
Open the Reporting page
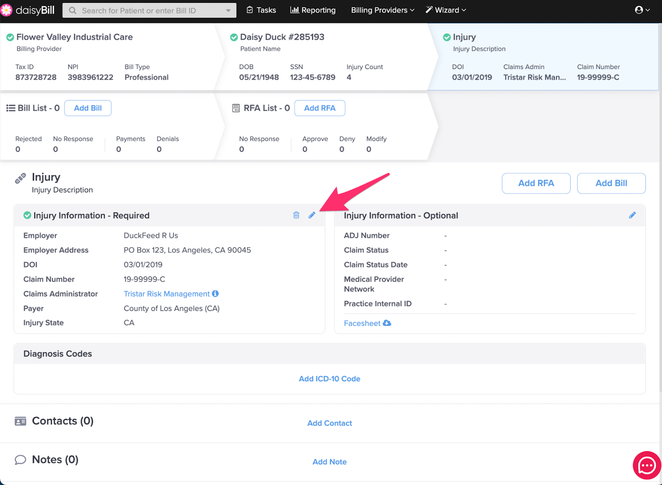click(x=313, y=10)
